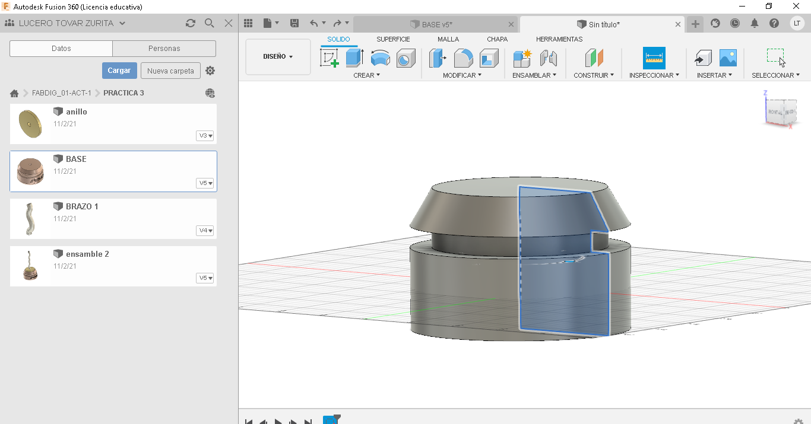Switch to the CHAPA tab

[x=498, y=39]
